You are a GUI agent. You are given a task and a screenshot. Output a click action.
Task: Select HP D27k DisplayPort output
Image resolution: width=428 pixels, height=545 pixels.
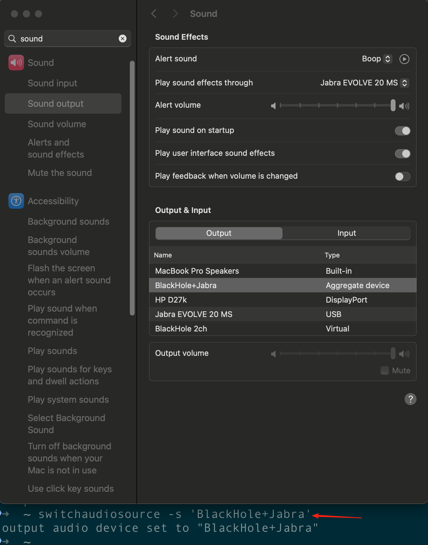[x=283, y=300]
